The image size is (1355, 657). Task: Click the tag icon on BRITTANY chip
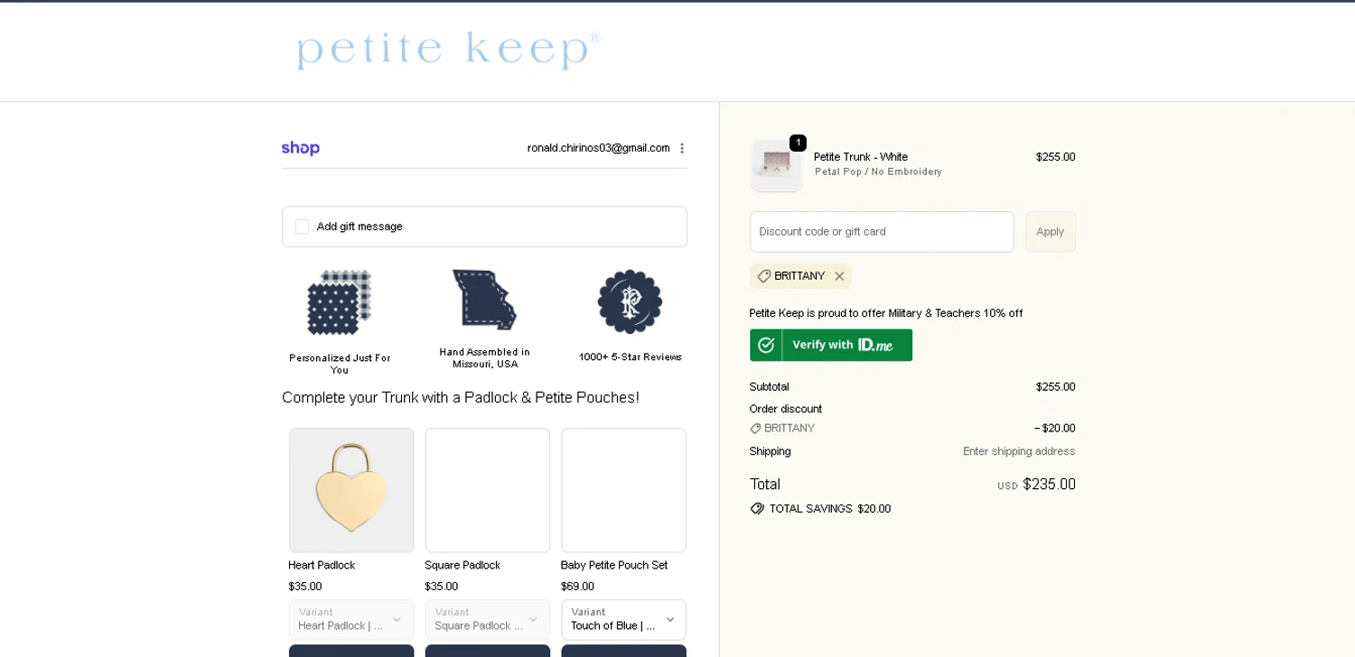coord(764,276)
